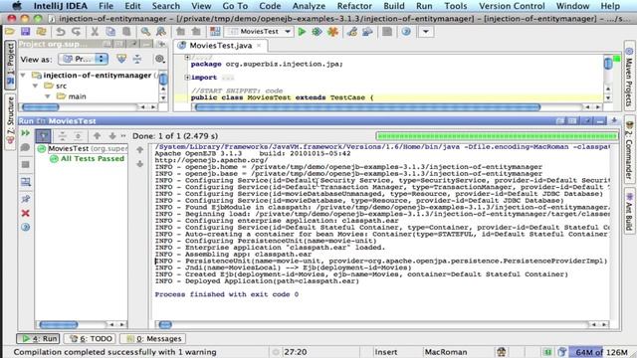The height and width of the screenshot is (358, 637).
Task: Expand the folded import section
Action: pyautogui.click(x=187, y=78)
